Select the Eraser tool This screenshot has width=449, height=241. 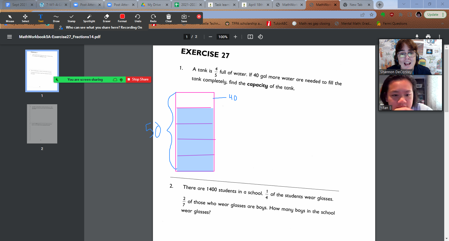(x=107, y=18)
